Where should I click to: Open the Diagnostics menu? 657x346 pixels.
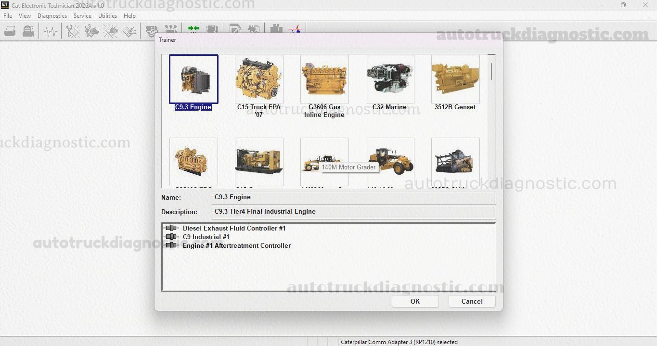coord(52,16)
